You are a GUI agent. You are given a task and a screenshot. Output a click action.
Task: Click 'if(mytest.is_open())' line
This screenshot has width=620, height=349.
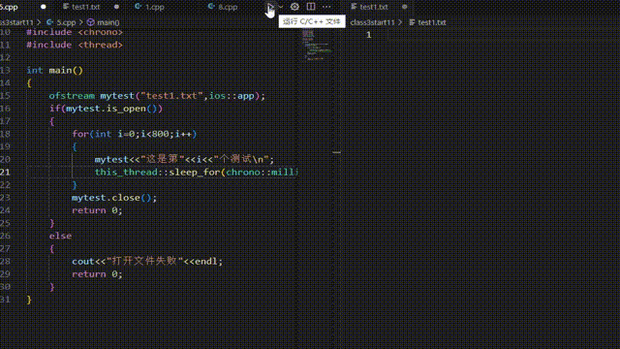[106, 109]
